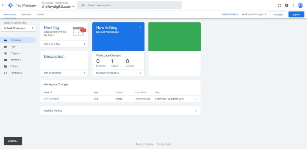Click the Templates icon in the sidebar
Viewport: 307px width, 149px height.
point(5,73)
